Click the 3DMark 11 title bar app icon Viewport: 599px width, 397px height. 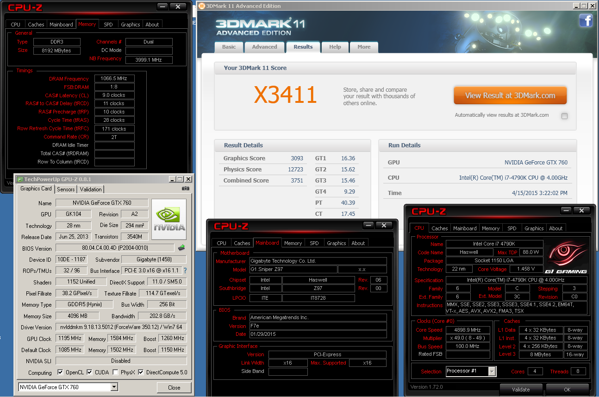coord(201,6)
